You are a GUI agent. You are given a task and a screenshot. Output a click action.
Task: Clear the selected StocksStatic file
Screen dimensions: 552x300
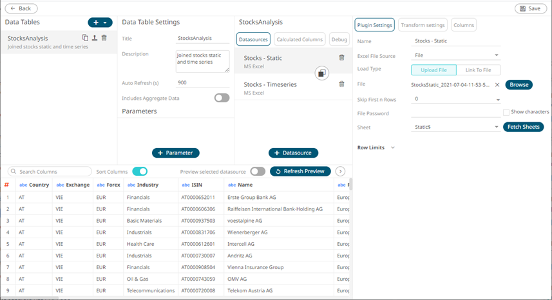[x=497, y=84]
